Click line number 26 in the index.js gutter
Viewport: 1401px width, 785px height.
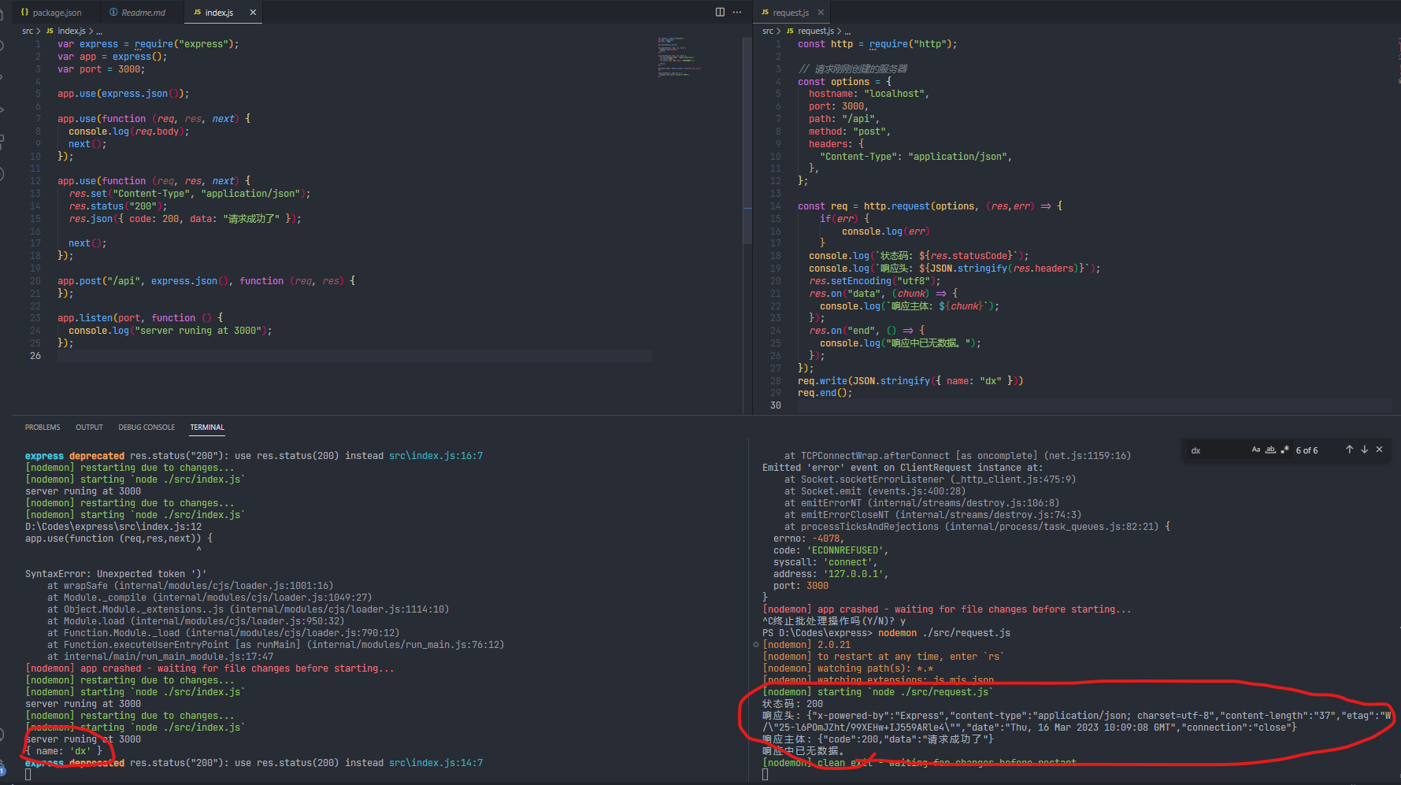[x=35, y=356]
